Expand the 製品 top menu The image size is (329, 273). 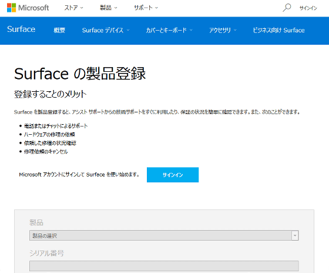[108, 8]
